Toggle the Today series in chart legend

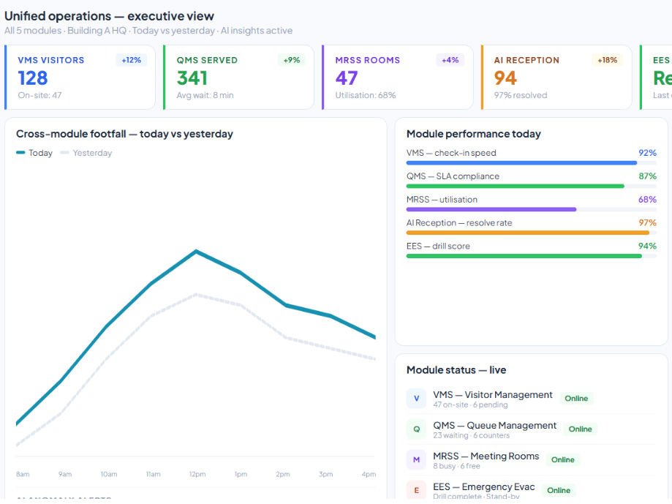coord(34,153)
